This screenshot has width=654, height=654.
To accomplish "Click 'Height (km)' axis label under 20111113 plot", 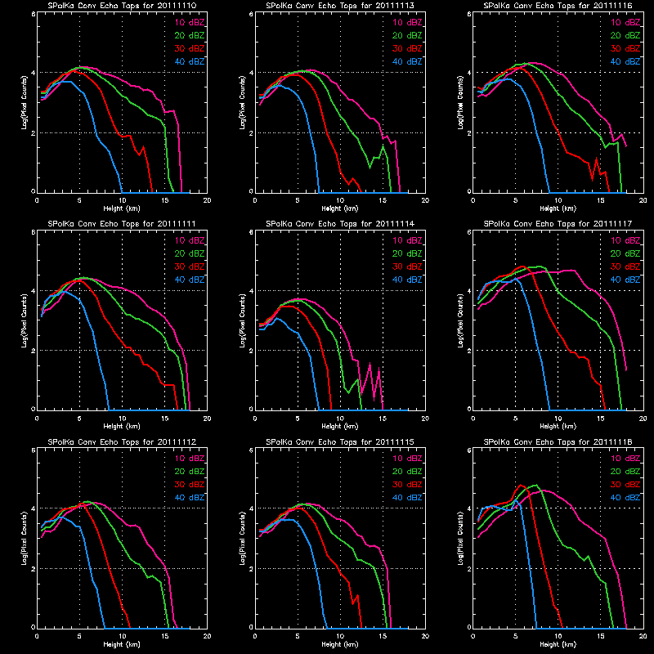I will pos(340,208).
